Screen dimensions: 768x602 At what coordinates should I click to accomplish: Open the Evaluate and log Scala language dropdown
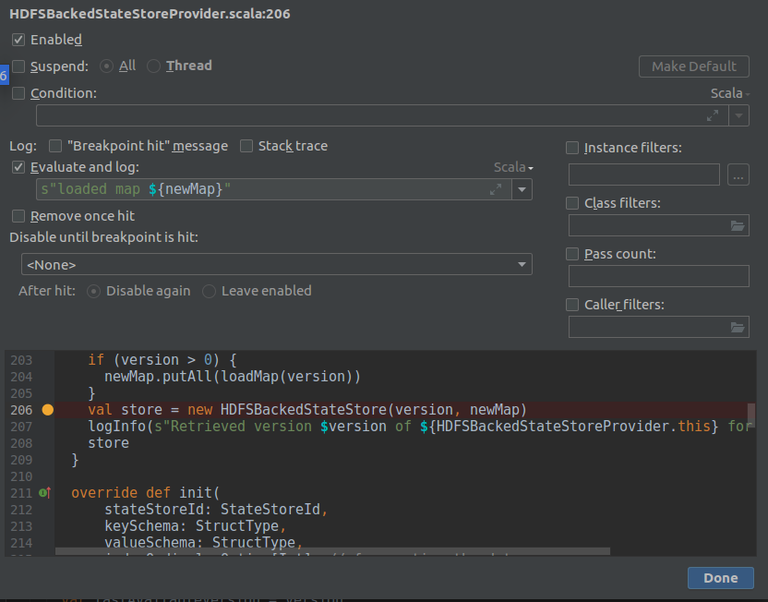tap(513, 167)
